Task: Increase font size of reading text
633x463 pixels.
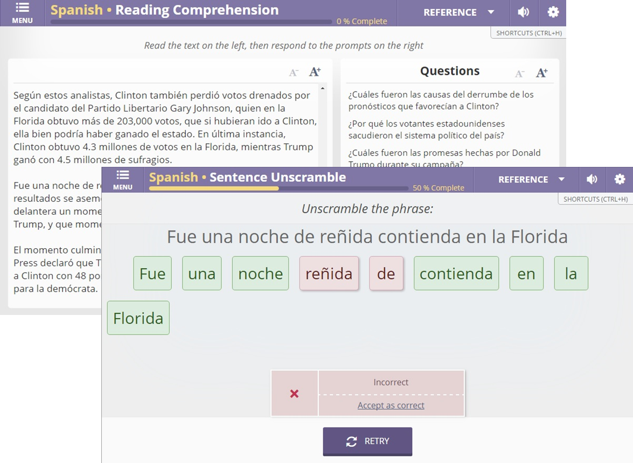Action: [x=314, y=71]
